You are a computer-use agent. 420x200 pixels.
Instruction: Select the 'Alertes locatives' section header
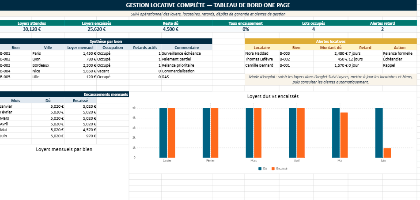(331, 41)
